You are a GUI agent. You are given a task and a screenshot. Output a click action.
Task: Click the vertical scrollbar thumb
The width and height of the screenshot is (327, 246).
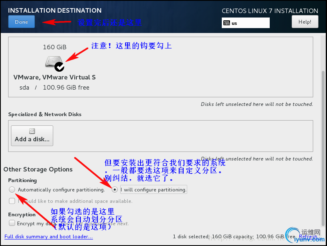click(x=323, y=149)
